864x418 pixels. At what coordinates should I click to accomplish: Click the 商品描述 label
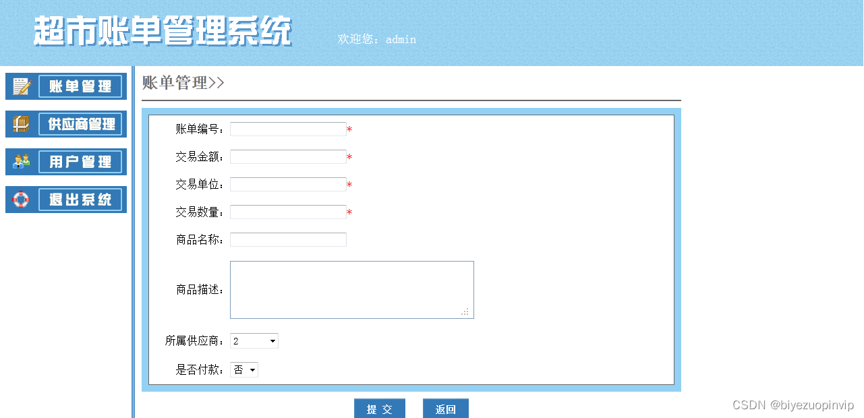click(200, 289)
